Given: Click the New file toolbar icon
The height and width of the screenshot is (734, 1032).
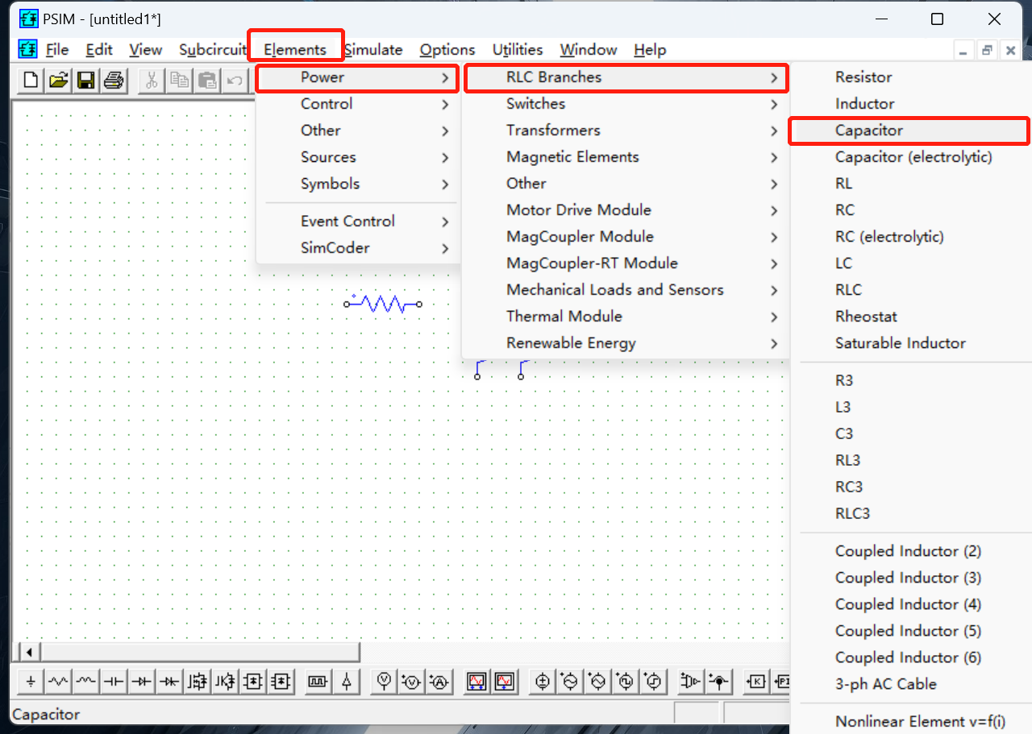Looking at the screenshot, I should coord(31,80).
